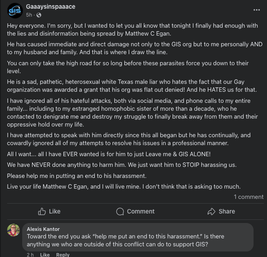Open the Gaaaysinspaaace page name link
Image resolution: width=267 pixels, height=257 pixels.
[50, 7]
